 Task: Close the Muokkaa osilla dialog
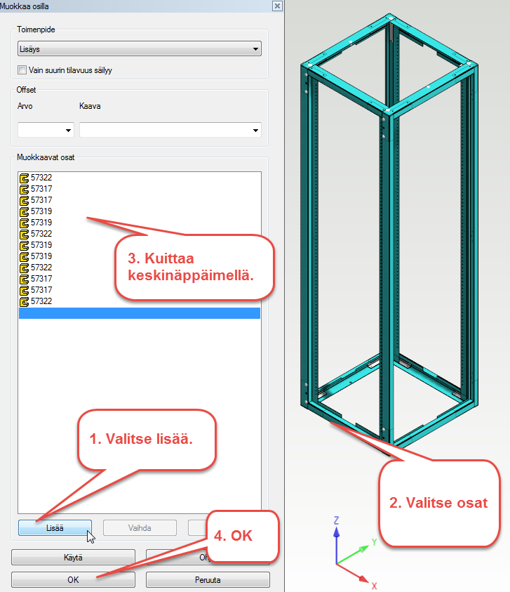pyautogui.click(x=277, y=6)
